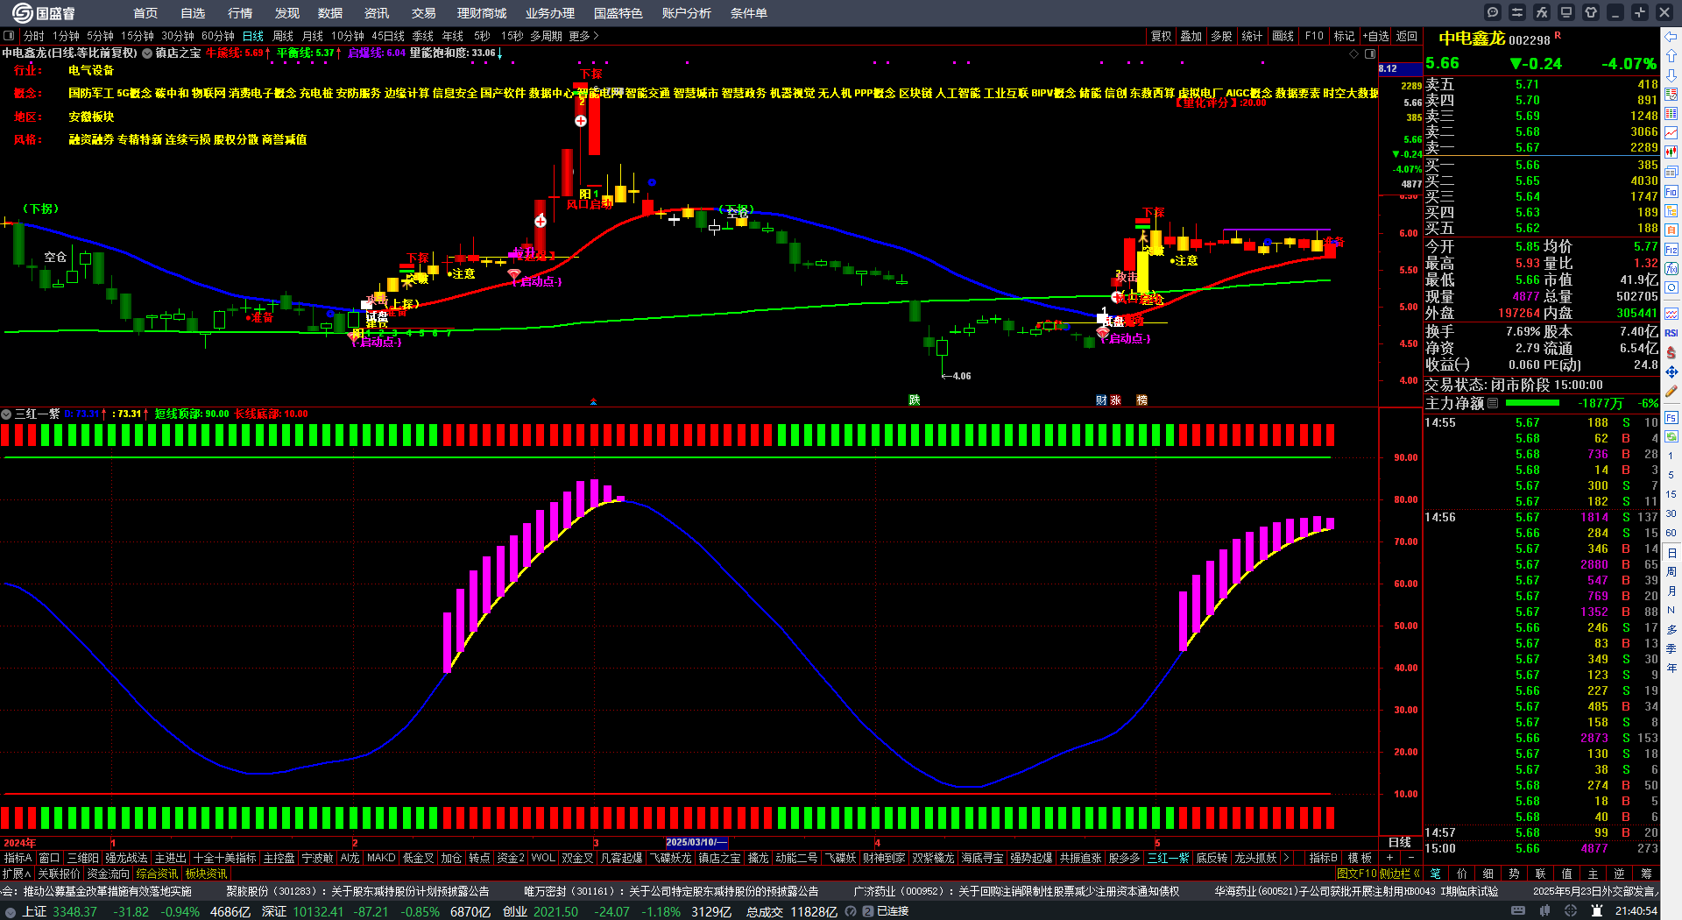The width and height of the screenshot is (1682, 920).
Task: Click the keyboard icon in the status bar
Action: click(1516, 911)
